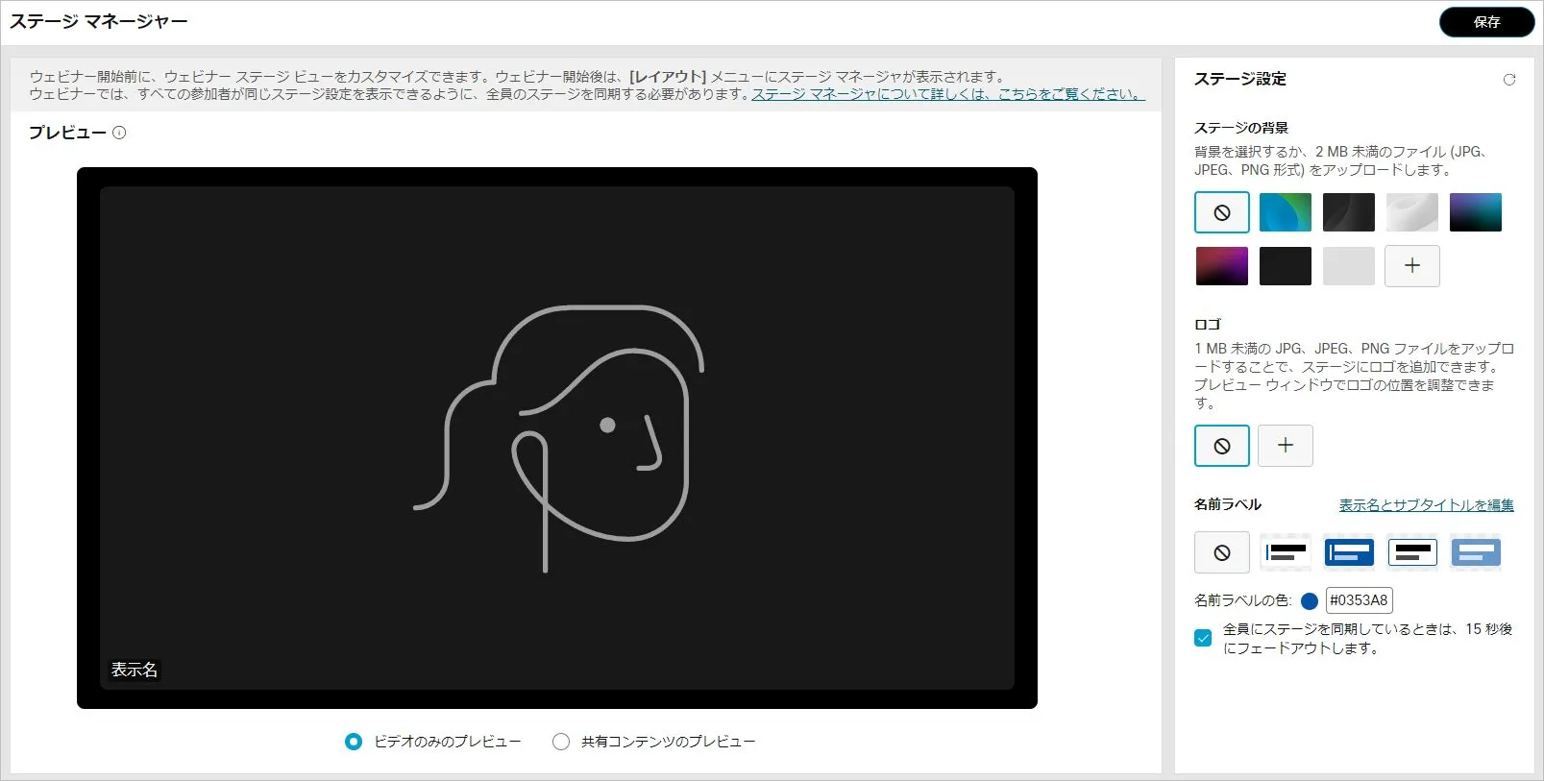Select the no name label option
1544x781 pixels.
tap(1221, 552)
